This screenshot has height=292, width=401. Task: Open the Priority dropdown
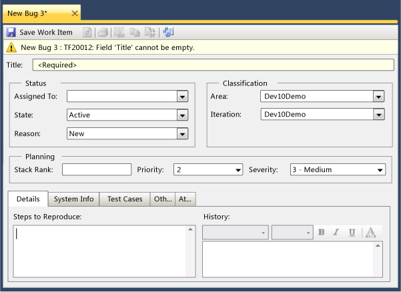pos(238,170)
